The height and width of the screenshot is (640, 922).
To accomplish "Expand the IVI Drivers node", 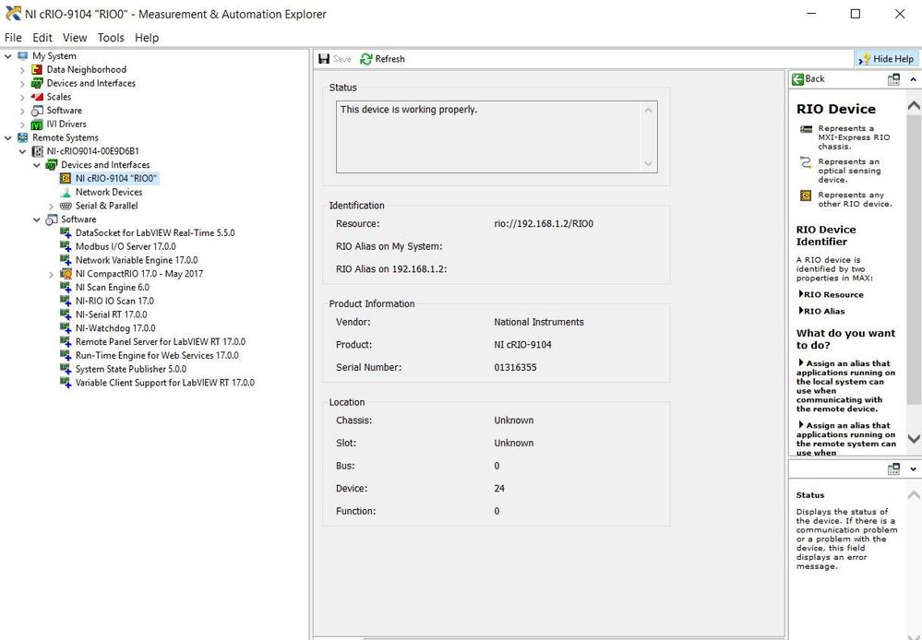I will 22,124.
